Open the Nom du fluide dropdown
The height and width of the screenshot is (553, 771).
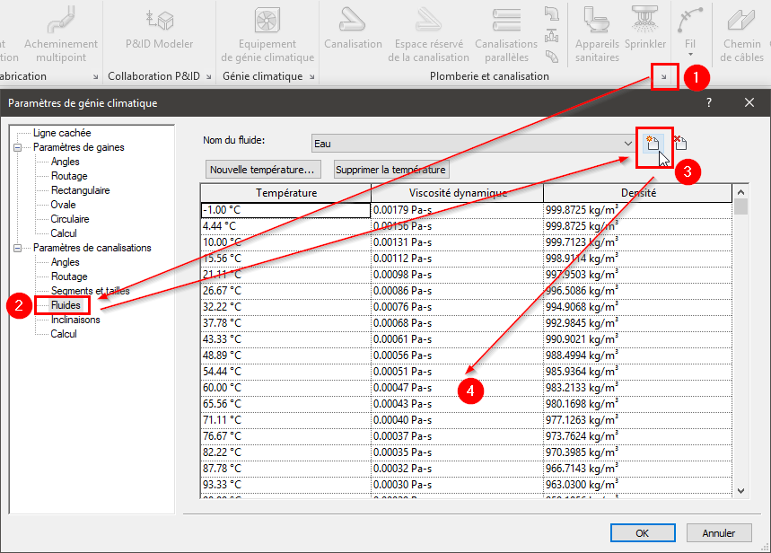(627, 143)
